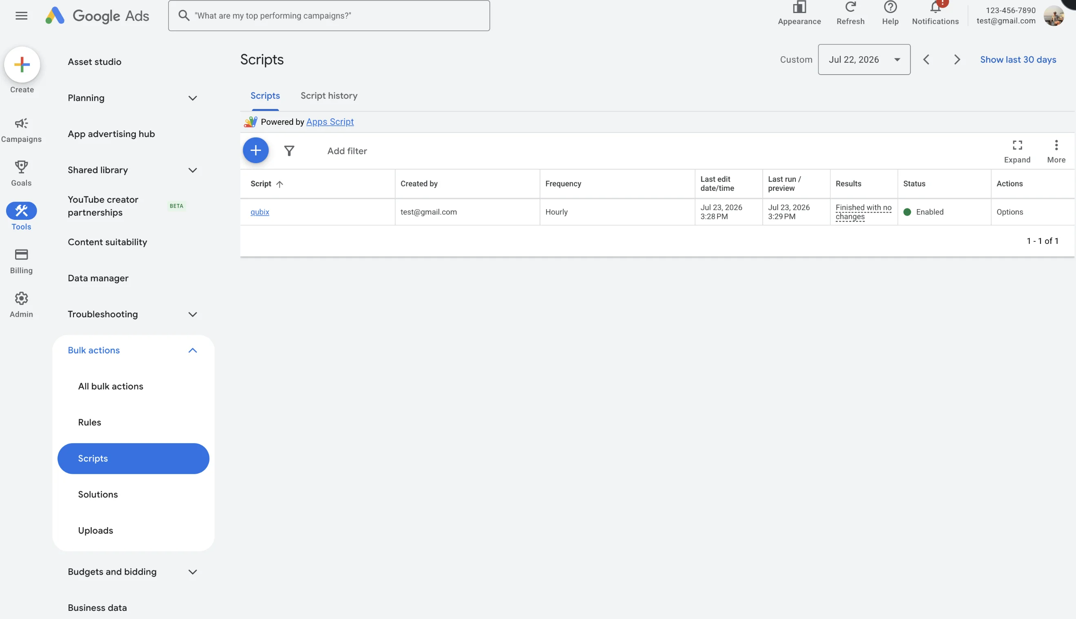Collapse the Bulk actions section
The image size is (1076, 619).
(193, 351)
